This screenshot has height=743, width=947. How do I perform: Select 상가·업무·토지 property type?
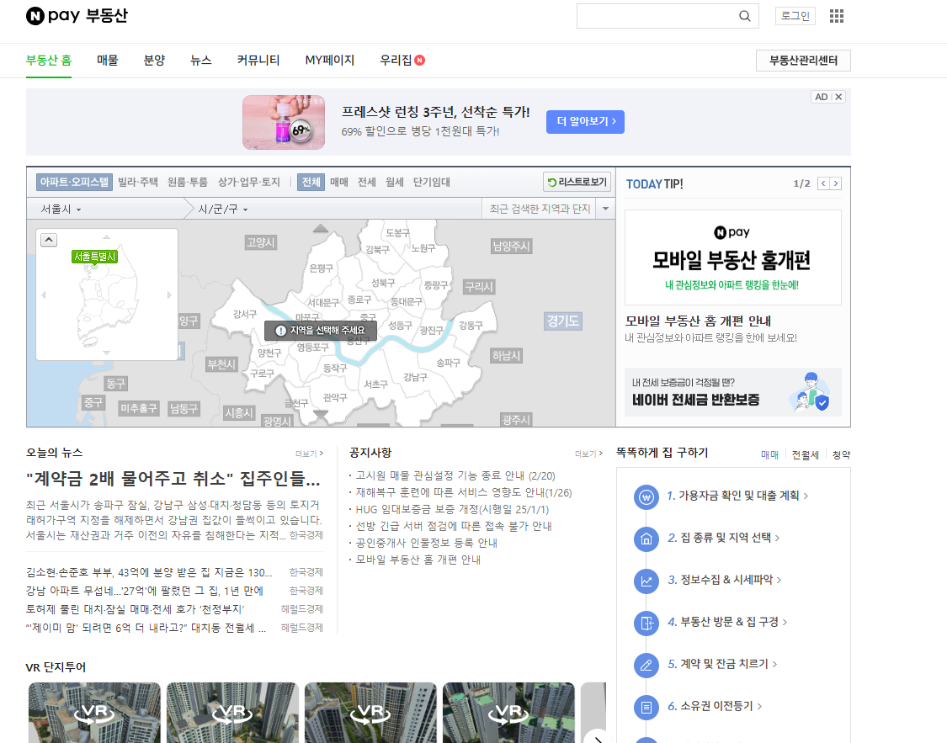click(x=249, y=182)
